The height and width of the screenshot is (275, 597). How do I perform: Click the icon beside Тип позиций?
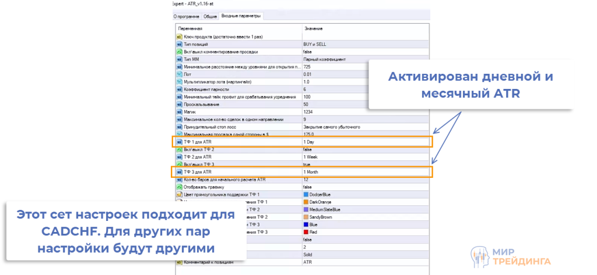[180, 44]
